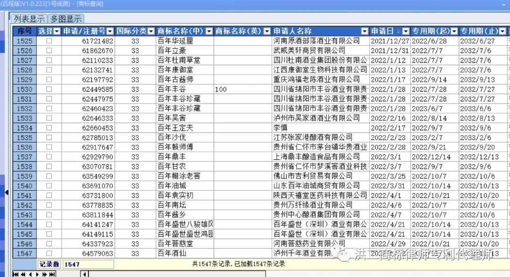
Task: Click application date 2021/12/27
Action: point(390,41)
